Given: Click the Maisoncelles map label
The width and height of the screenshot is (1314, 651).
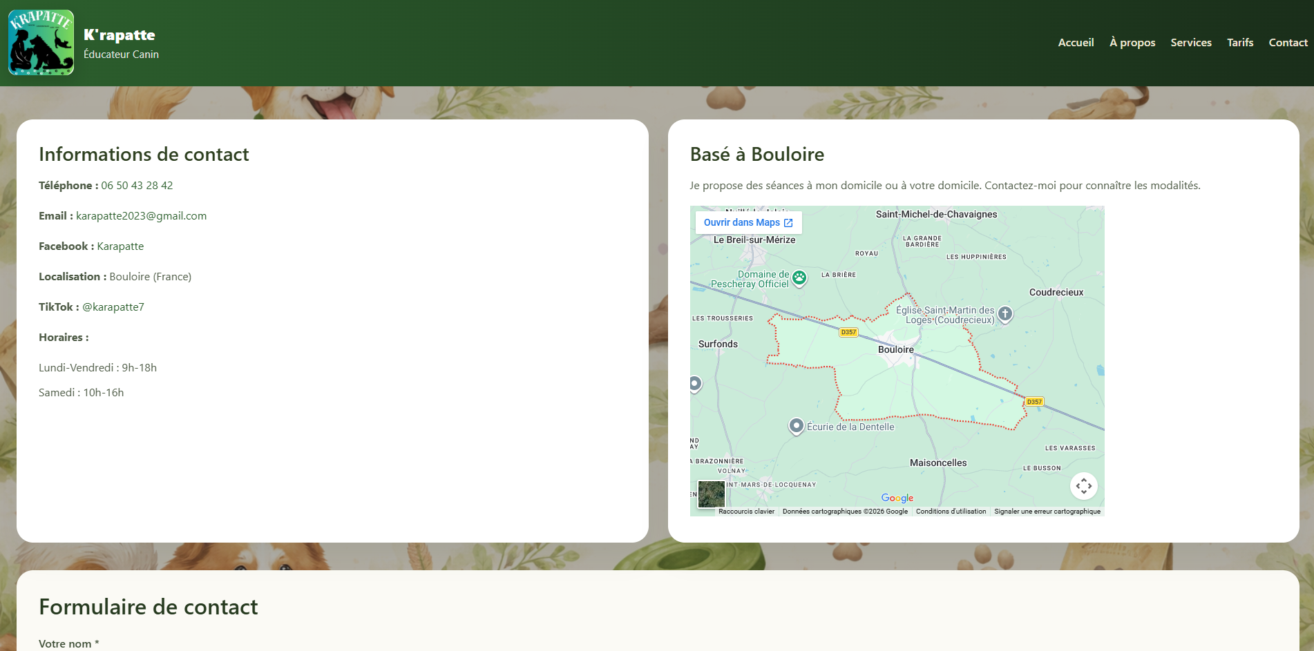Looking at the screenshot, I should click(x=938, y=463).
